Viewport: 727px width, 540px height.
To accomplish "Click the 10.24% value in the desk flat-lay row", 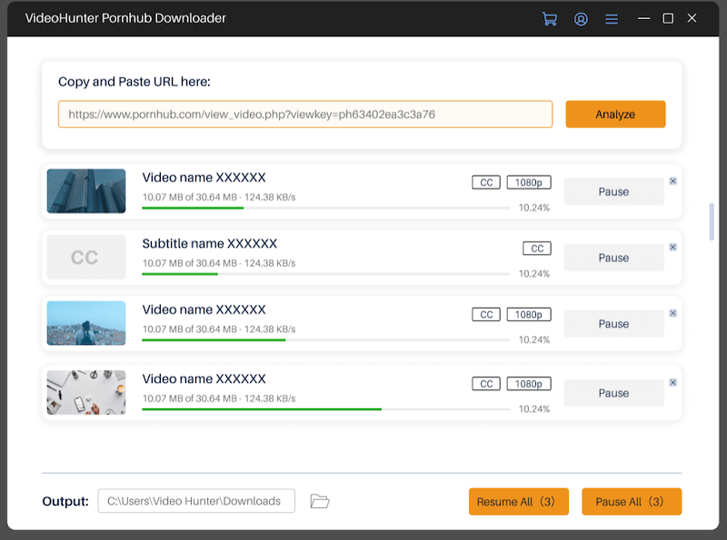I will coord(534,409).
